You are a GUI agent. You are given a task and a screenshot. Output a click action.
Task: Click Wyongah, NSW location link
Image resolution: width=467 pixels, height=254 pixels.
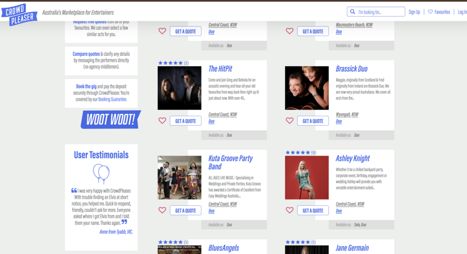click(x=347, y=114)
